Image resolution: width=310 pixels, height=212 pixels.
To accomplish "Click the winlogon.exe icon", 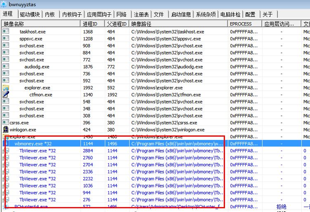I will point(6,129).
